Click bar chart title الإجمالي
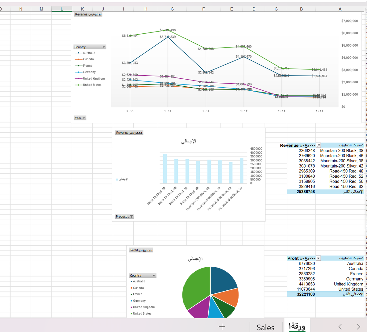Image resolution: width=367 pixels, height=332 pixels. click(x=188, y=141)
